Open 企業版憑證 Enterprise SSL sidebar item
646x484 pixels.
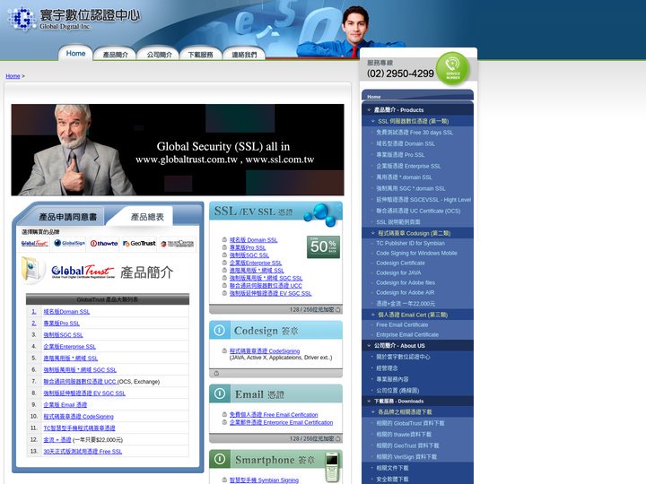408,166
